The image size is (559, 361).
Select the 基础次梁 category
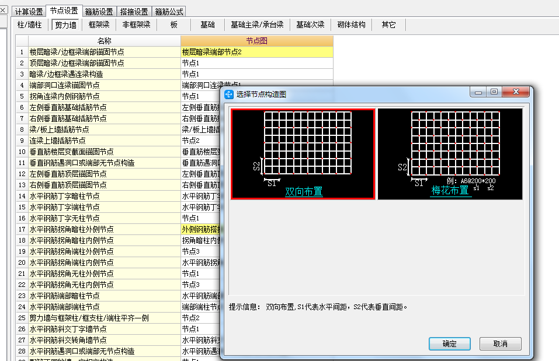tap(311, 24)
